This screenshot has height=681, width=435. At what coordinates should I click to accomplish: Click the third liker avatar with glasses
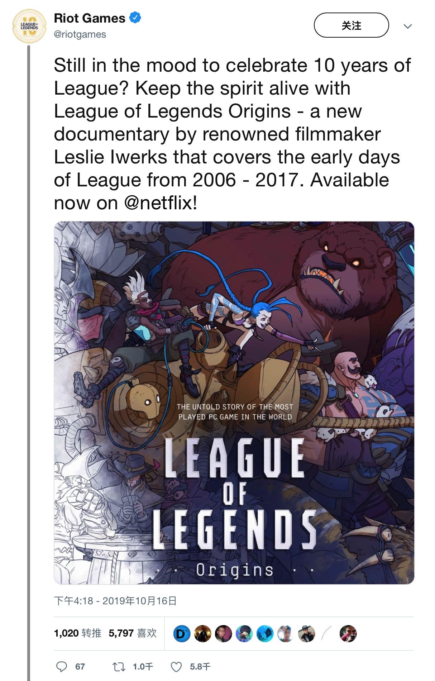pyautogui.click(x=223, y=634)
